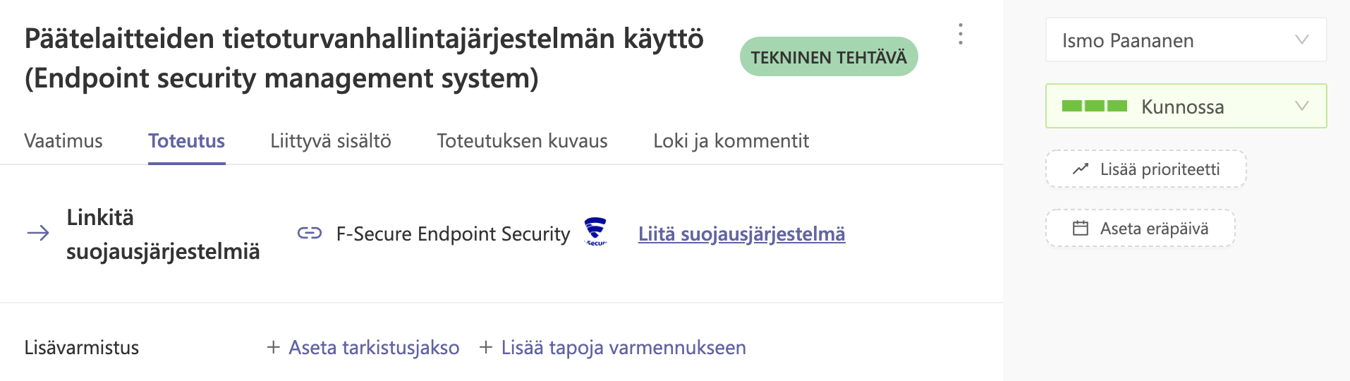The image size is (1350, 381).
Task: Click the green status bars indicator
Action: coord(1094,107)
